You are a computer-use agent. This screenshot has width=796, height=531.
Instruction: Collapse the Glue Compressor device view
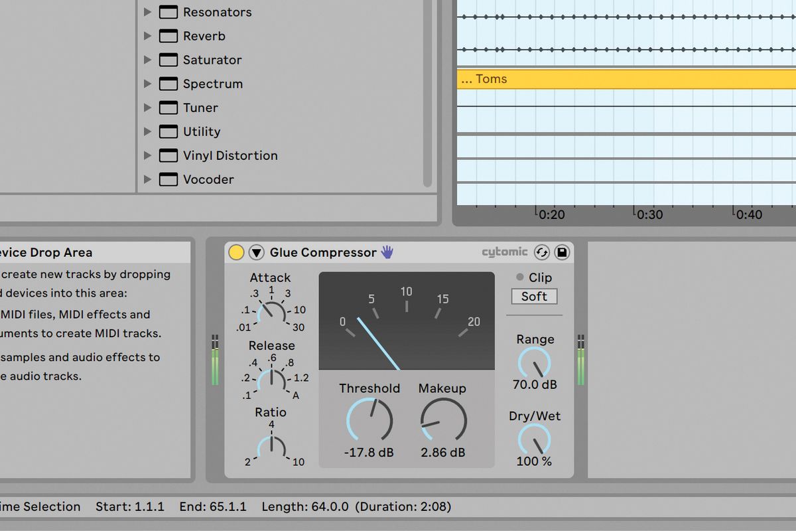point(255,252)
